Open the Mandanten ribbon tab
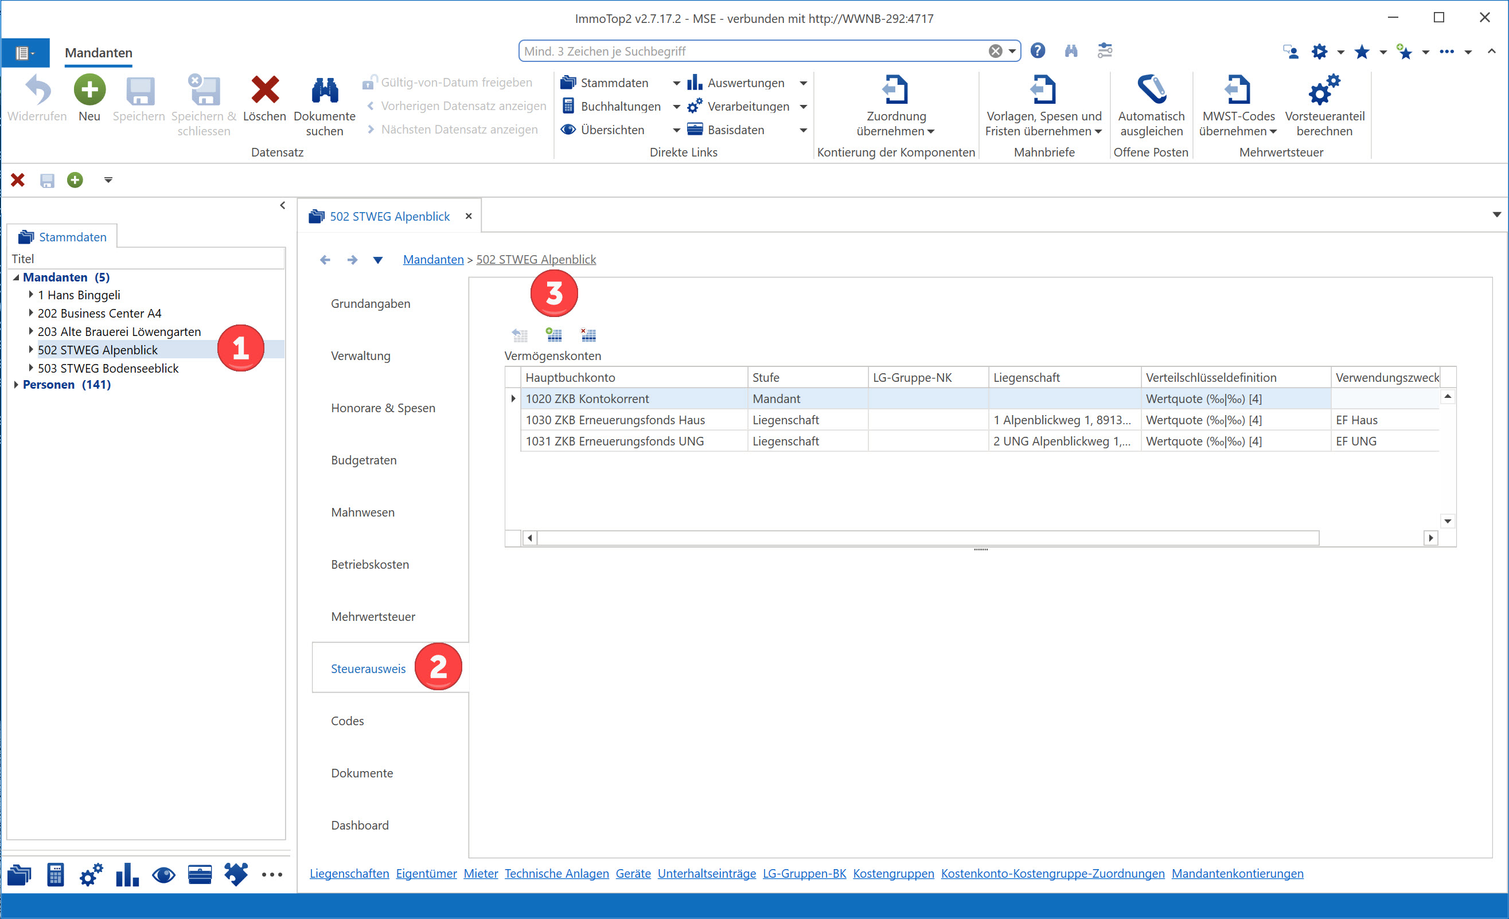Screen dimensions: 1509x919 coord(99,53)
